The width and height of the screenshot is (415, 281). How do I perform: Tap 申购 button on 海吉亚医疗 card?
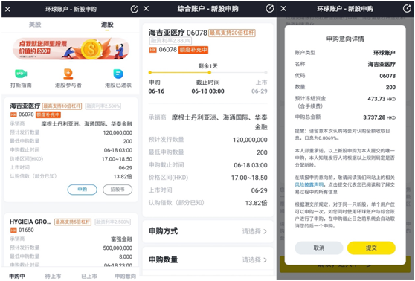coord(83,190)
